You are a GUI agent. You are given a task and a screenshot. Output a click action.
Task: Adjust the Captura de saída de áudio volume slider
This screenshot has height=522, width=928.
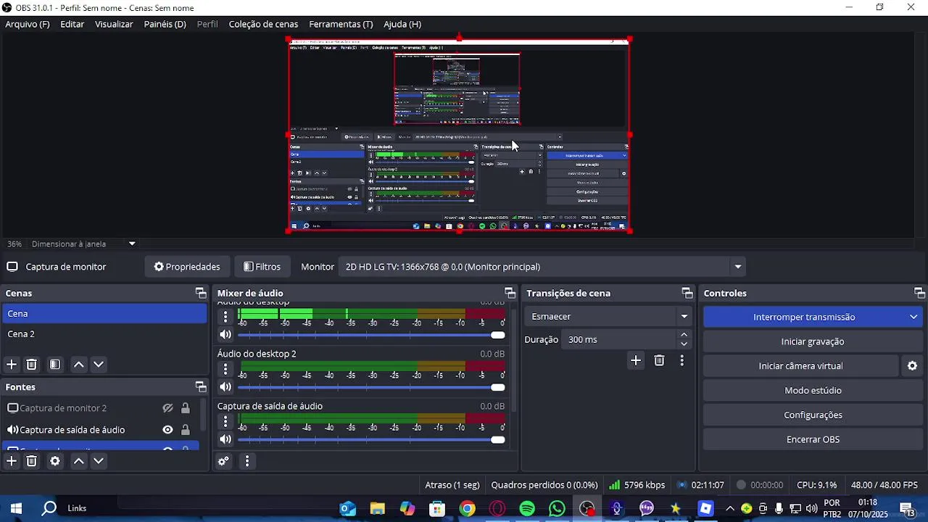[x=371, y=439]
